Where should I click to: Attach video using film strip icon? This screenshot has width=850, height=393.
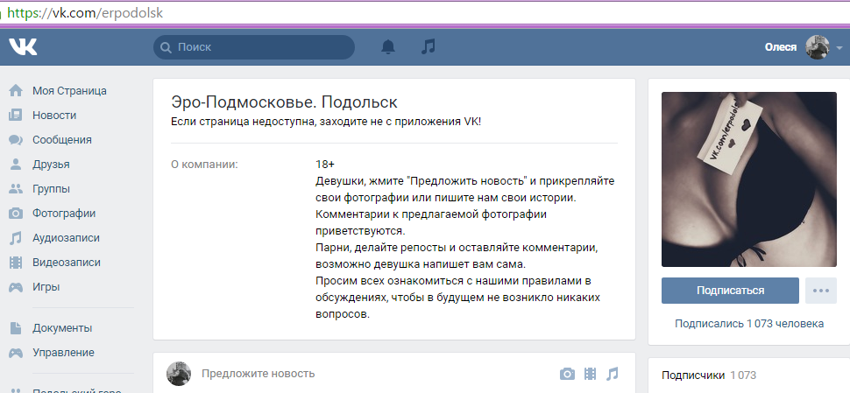(590, 374)
